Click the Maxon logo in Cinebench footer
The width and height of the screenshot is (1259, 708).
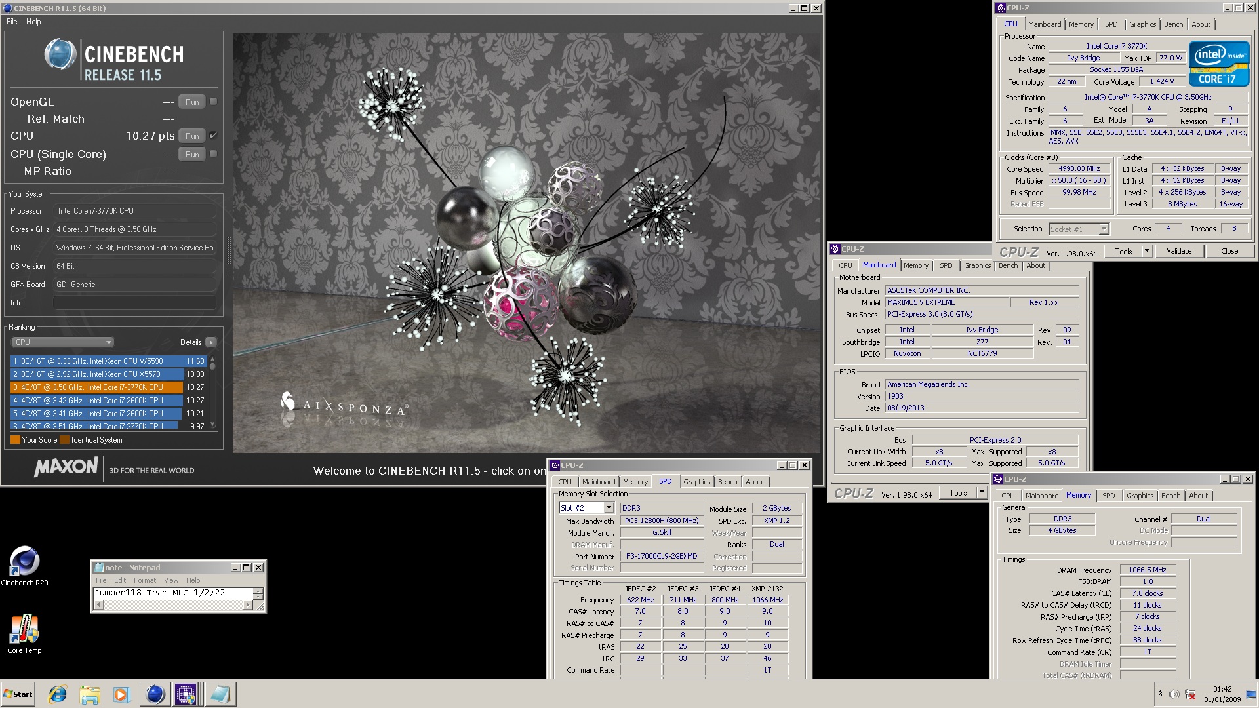pos(66,467)
